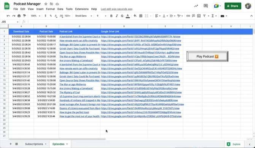Click the insert link icon

pos(188,16)
